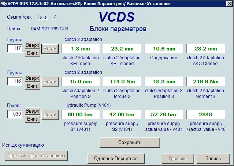Viewport: 234px width, 166px height.
Task: Select the 52.26 bar actual pressure value
Action: pyautogui.click(x=164, y=114)
